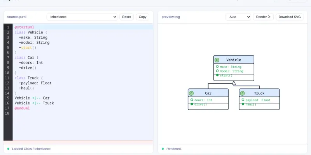Select the Truck class title in diagram

pyautogui.click(x=259, y=93)
